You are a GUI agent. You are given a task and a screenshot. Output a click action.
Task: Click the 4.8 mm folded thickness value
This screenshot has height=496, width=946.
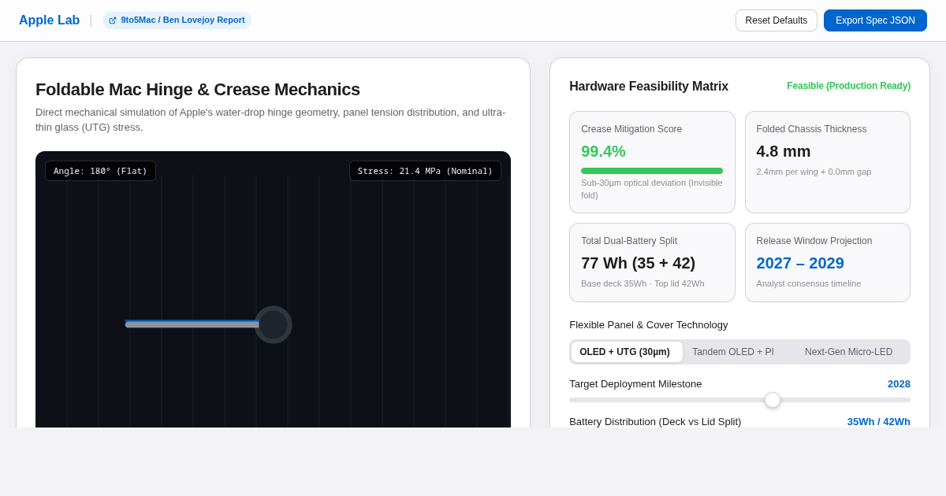click(x=784, y=151)
